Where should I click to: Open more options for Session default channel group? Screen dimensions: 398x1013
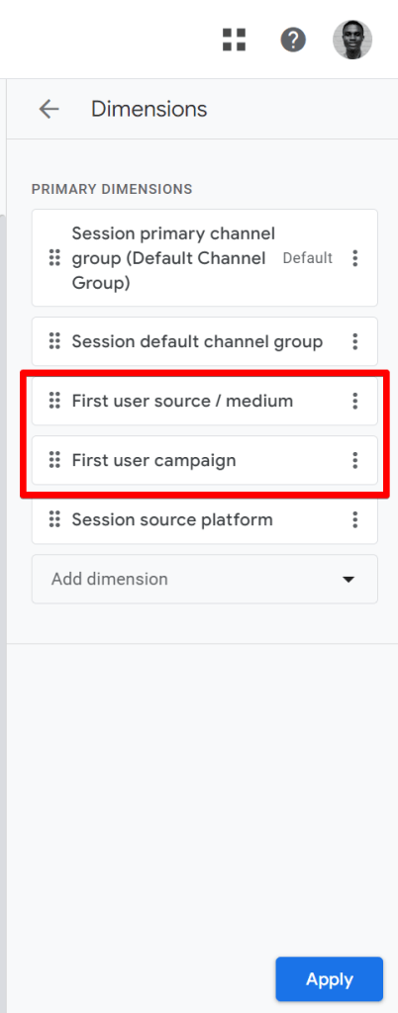pos(354,341)
